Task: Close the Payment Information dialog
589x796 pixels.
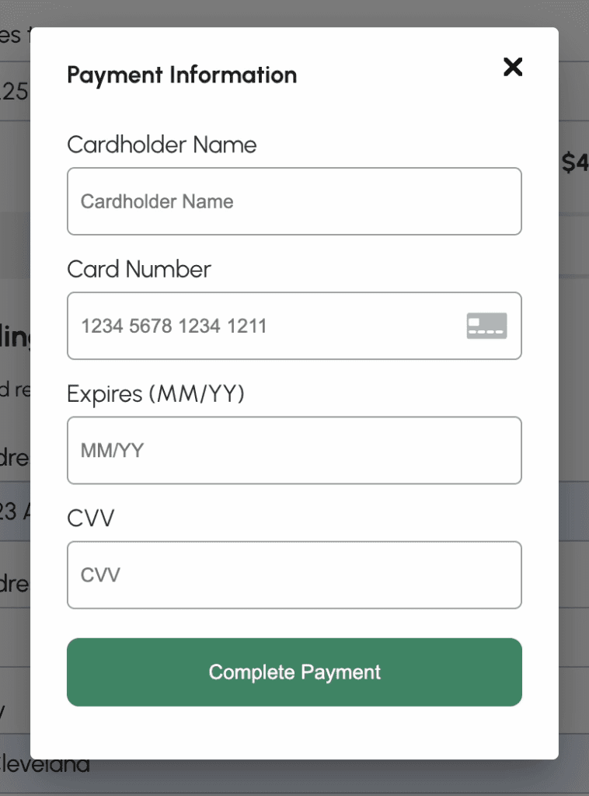Action: (513, 67)
